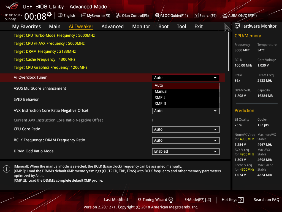Select Ai Overclock Tuner label
Screen dimensions: 282x212
(x=30, y=77)
